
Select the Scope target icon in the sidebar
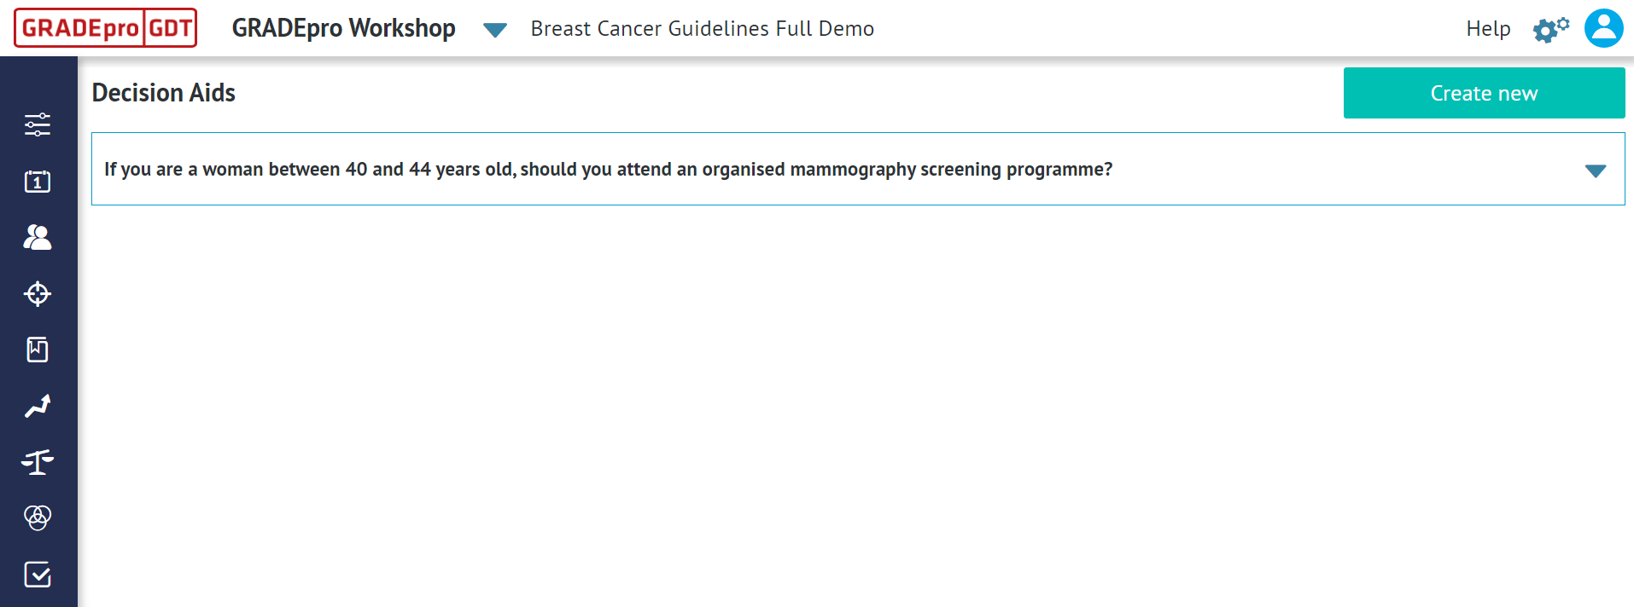[x=37, y=294]
